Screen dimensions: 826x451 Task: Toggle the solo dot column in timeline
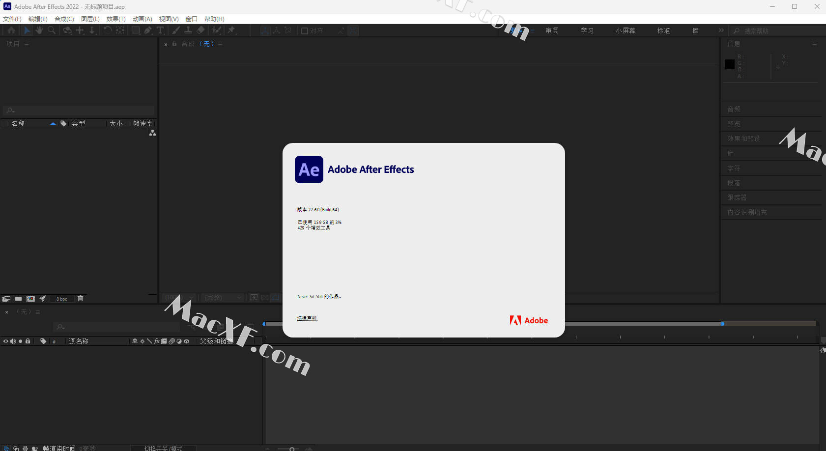(20, 341)
